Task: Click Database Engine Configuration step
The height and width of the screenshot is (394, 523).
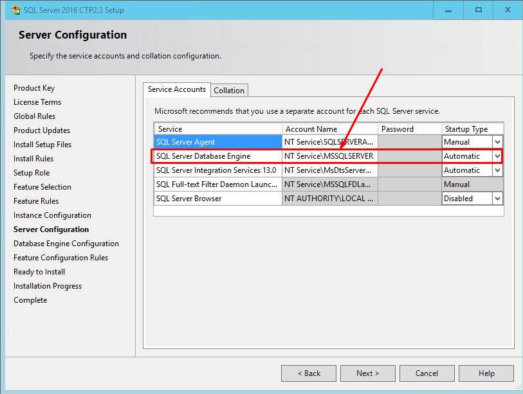Action: pyautogui.click(x=66, y=244)
